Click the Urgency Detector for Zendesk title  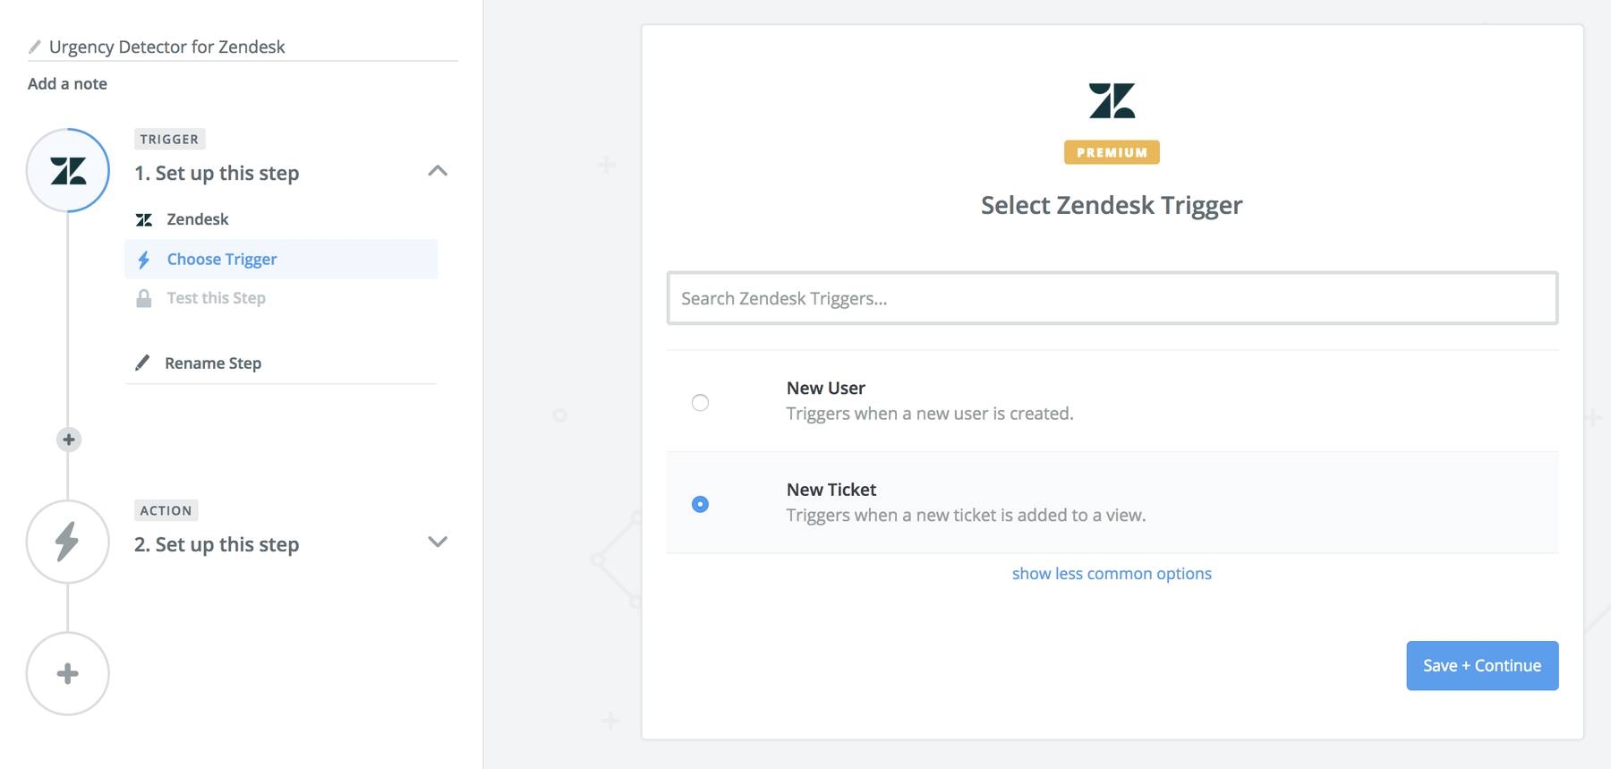(x=167, y=47)
